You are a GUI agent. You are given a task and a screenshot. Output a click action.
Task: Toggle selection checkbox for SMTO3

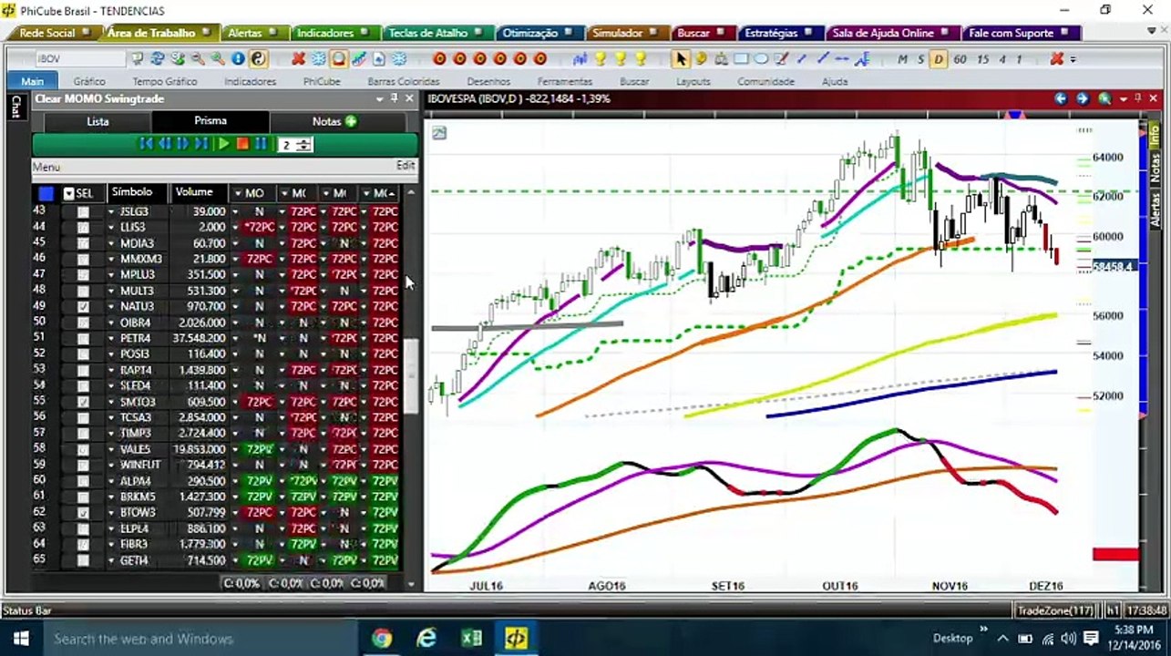point(83,402)
